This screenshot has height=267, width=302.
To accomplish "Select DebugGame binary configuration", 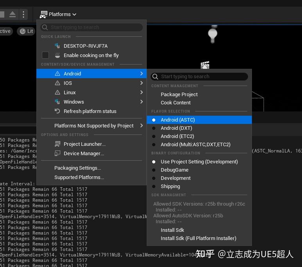I will point(200,170).
